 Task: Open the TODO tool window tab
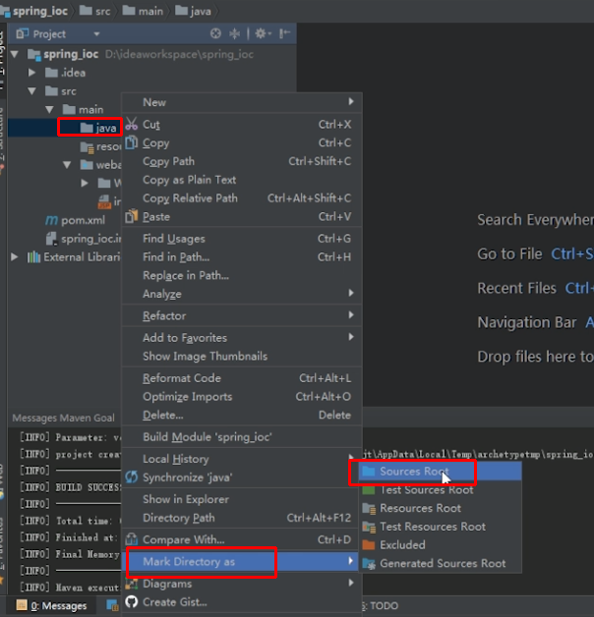[381, 605]
